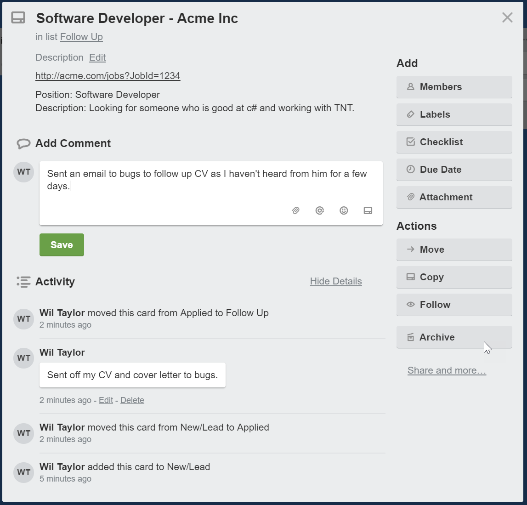Open the emoji picker smiley icon
527x505 pixels.
[344, 210]
